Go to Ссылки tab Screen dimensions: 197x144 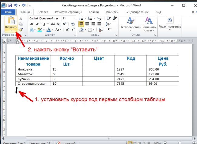coord(94,12)
